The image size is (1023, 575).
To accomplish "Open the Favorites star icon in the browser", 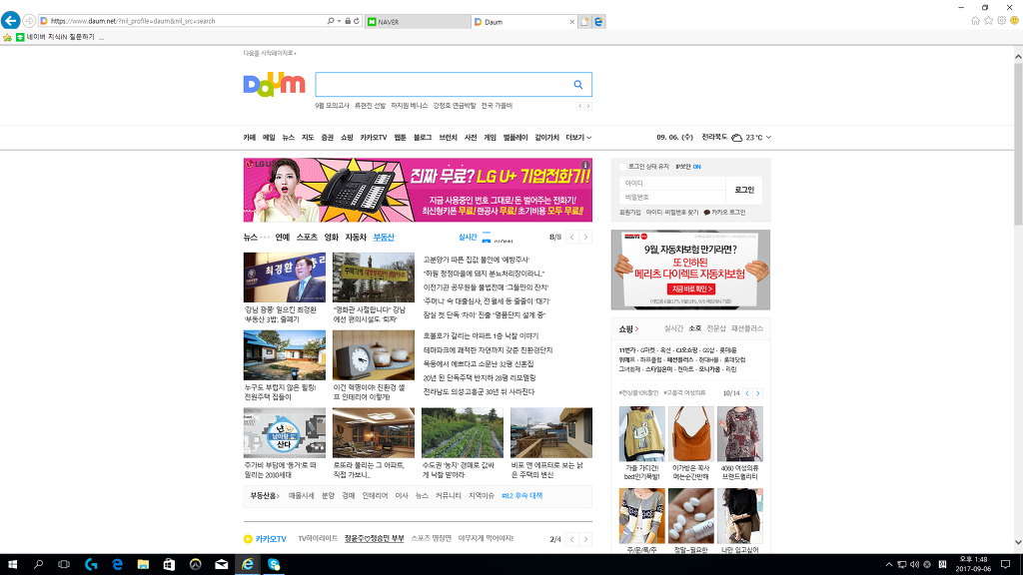I will [x=988, y=21].
